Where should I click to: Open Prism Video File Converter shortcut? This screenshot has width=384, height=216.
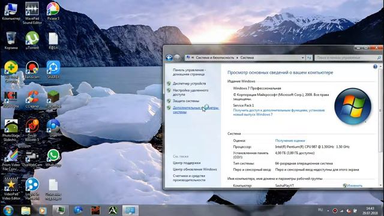(11, 160)
